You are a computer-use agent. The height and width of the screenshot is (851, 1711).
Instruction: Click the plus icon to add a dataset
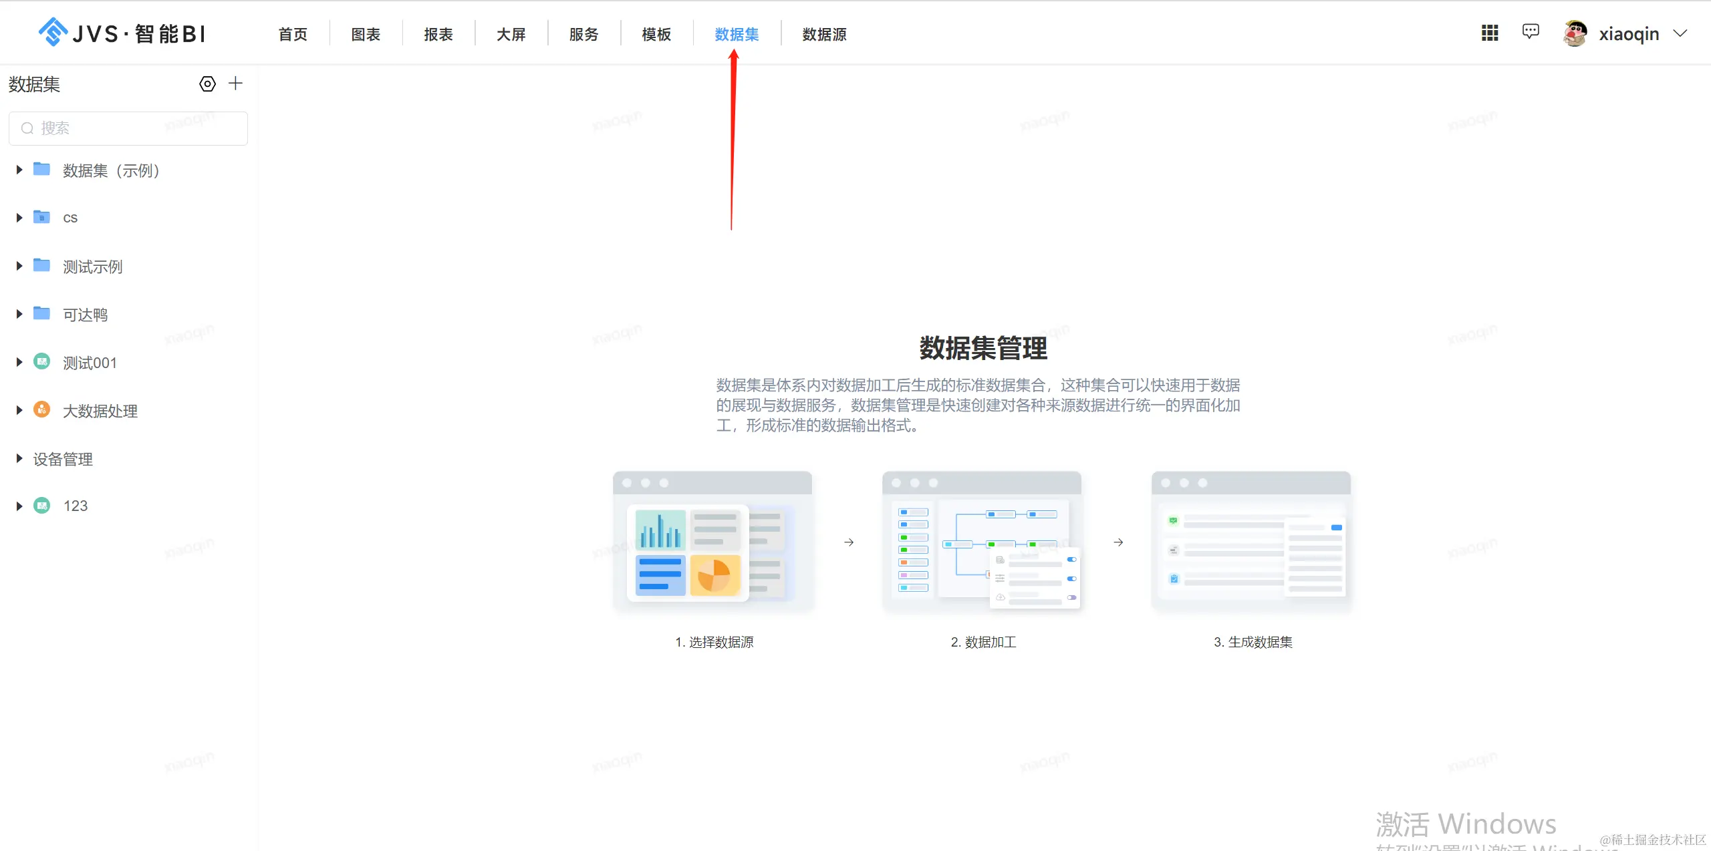[235, 83]
